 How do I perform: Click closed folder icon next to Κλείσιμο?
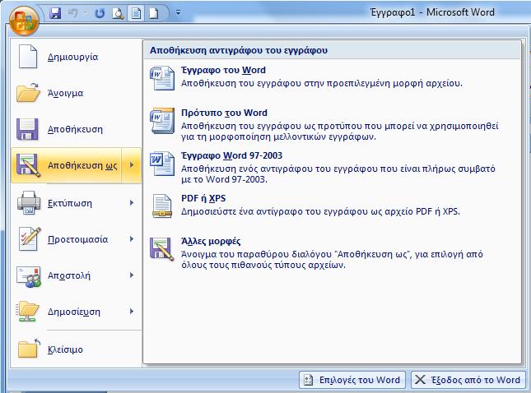coord(29,349)
